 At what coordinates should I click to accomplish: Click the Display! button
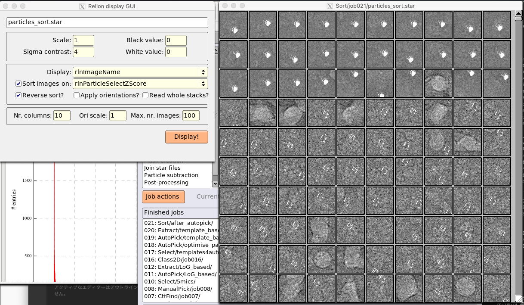(x=187, y=137)
